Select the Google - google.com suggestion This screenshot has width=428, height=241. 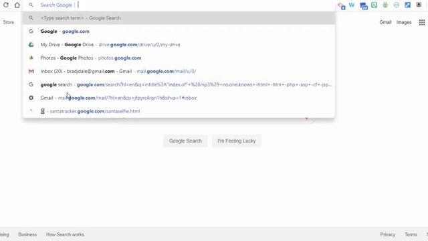tap(179, 31)
